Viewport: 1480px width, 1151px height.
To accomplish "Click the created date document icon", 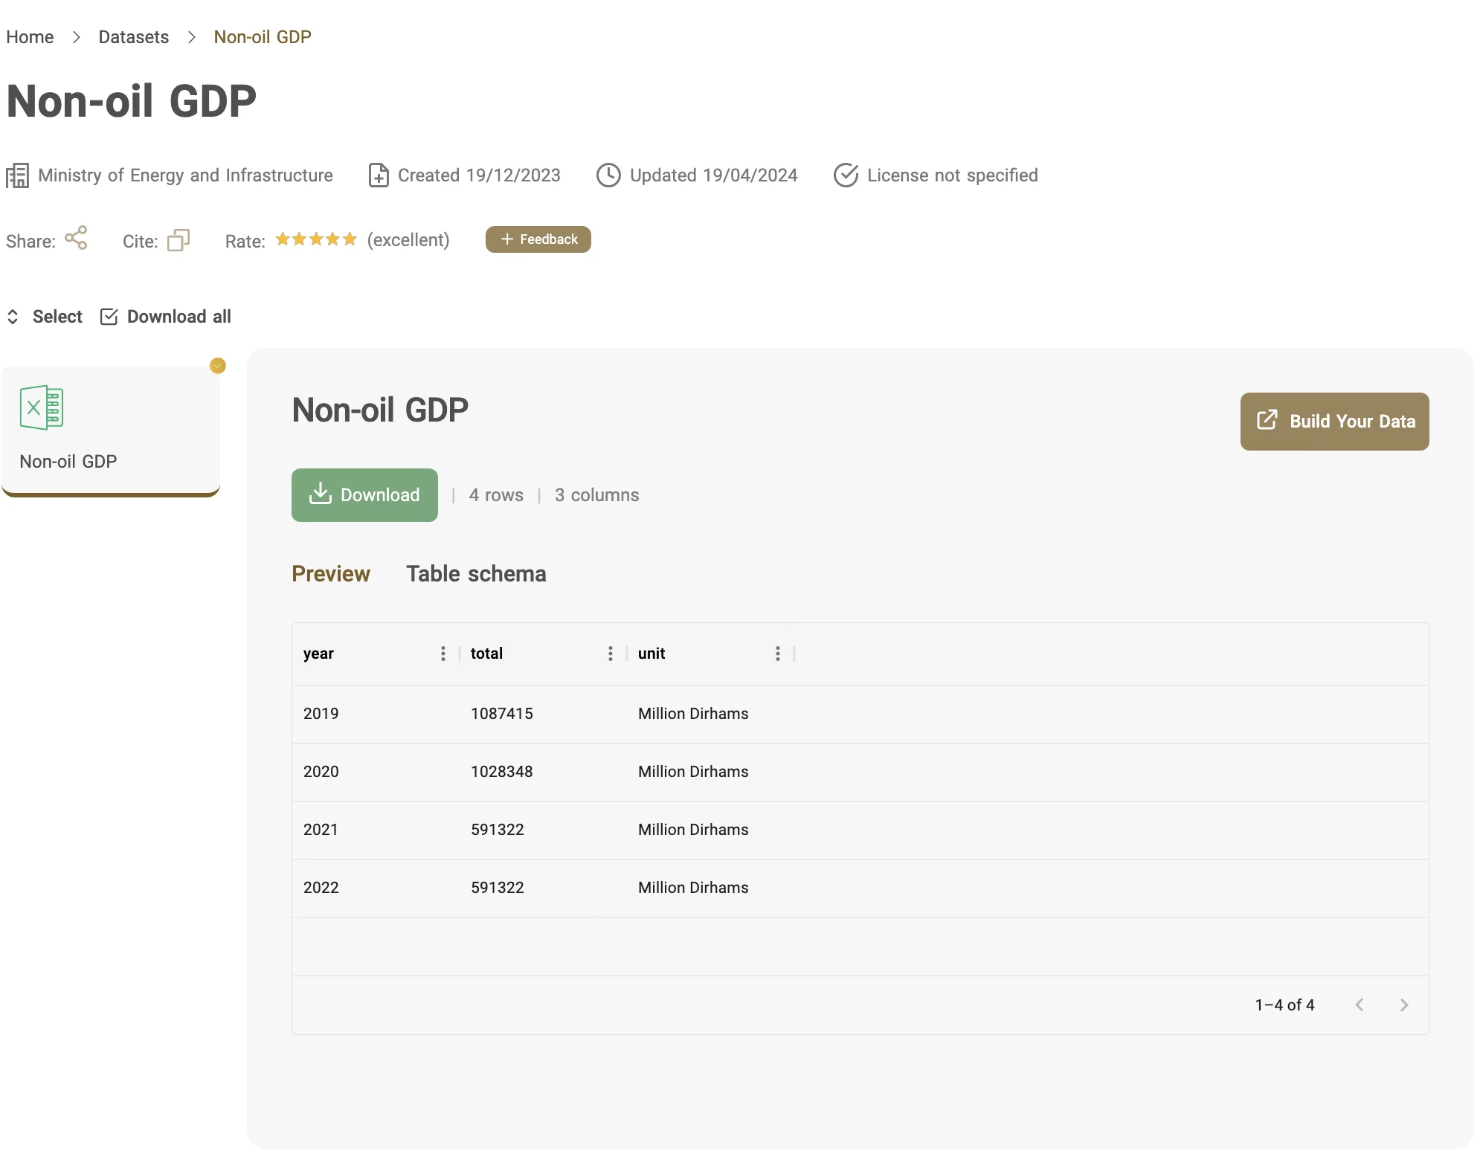I will (x=379, y=175).
